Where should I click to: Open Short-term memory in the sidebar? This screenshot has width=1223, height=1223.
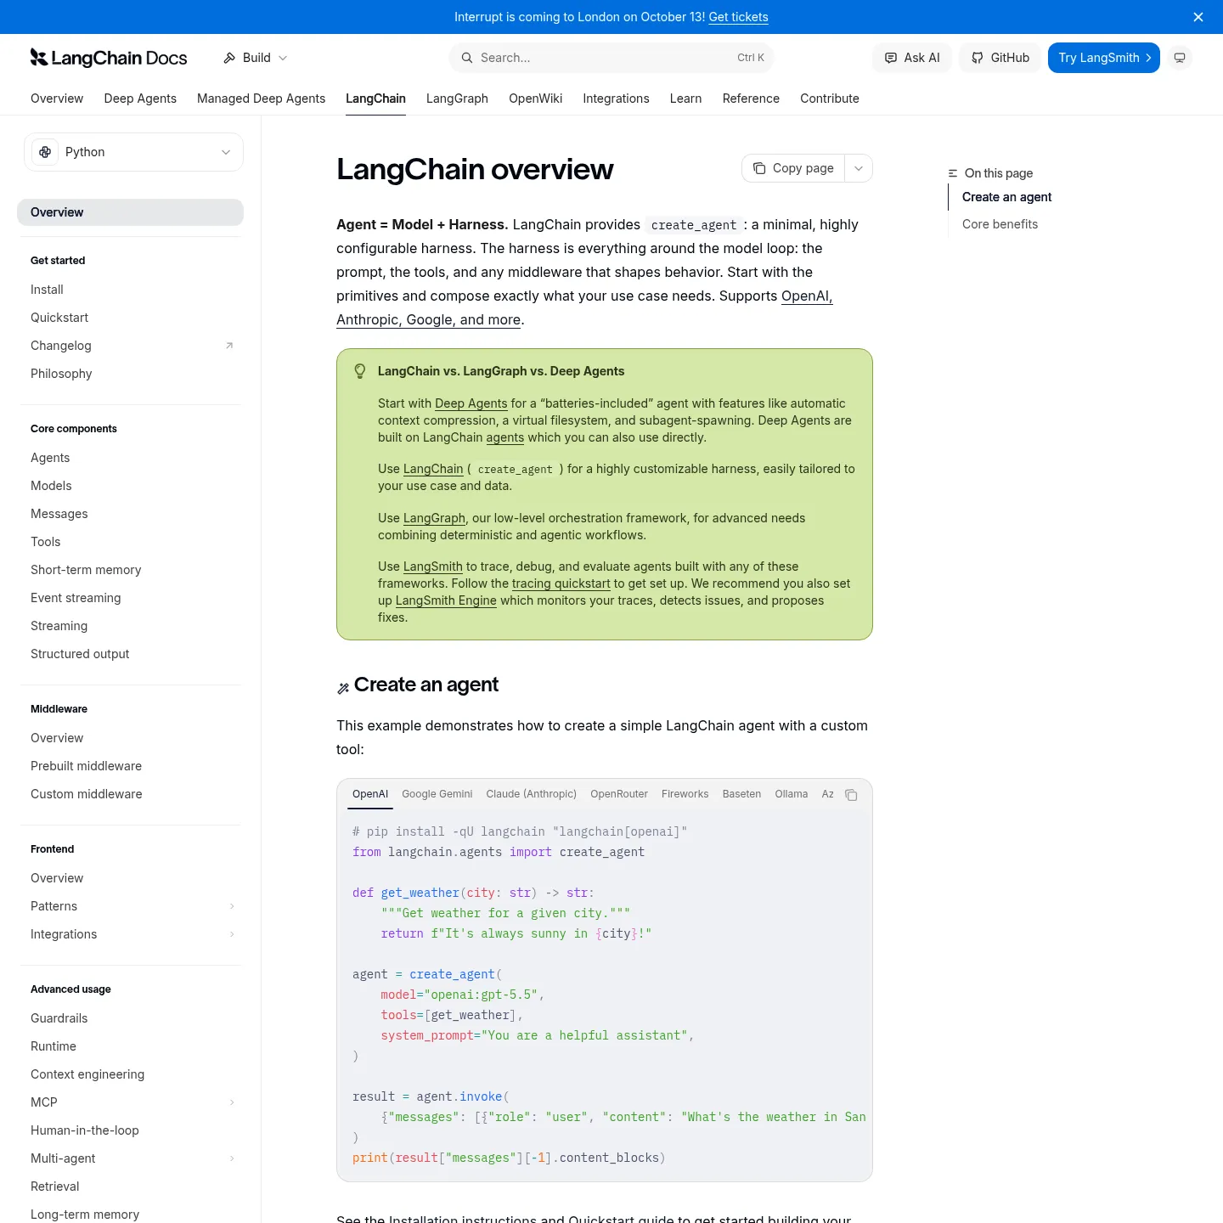click(132, 570)
